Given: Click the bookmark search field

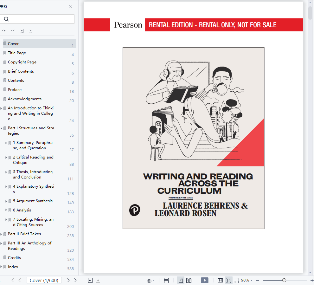Looking at the screenshot, I should [x=37, y=19].
